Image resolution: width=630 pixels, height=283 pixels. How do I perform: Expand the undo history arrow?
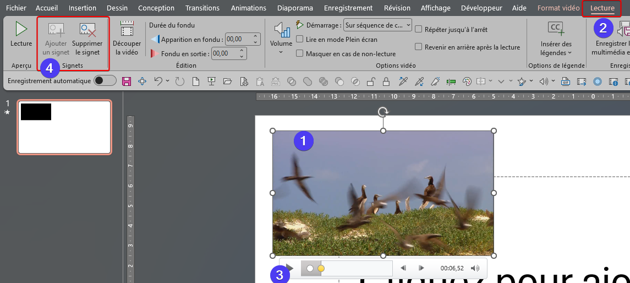pos(167,81)
